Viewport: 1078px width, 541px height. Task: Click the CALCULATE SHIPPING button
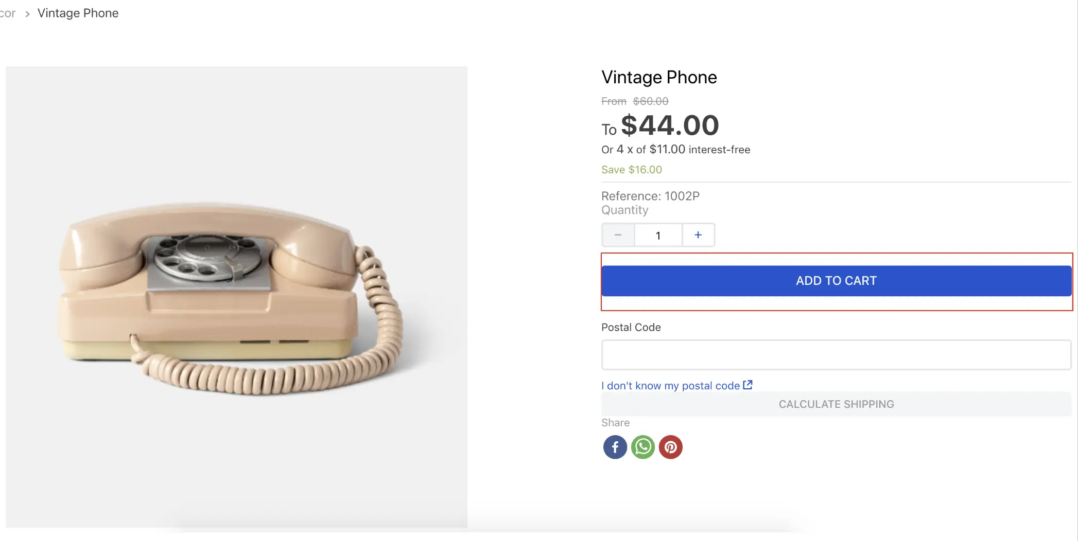[x=836, y=404]
